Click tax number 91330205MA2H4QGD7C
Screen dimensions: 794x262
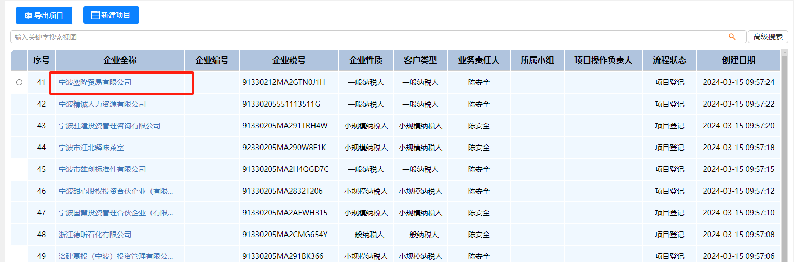pyautogui.click(x=285, y=169)
